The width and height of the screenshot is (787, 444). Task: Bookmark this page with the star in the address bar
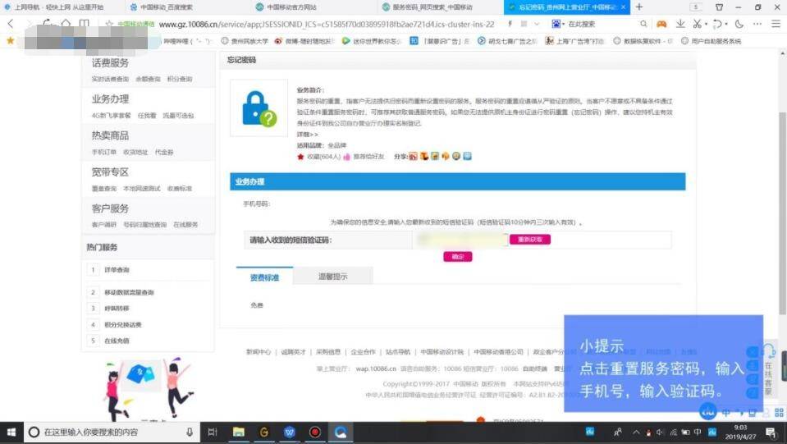point(109,24)
